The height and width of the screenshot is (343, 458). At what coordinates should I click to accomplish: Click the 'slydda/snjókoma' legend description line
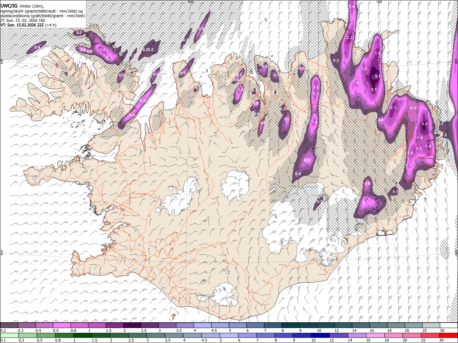[x=43, y=16]
